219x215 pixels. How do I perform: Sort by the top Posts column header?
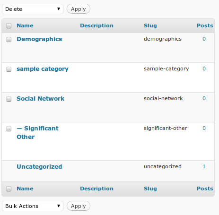point(205,26)
